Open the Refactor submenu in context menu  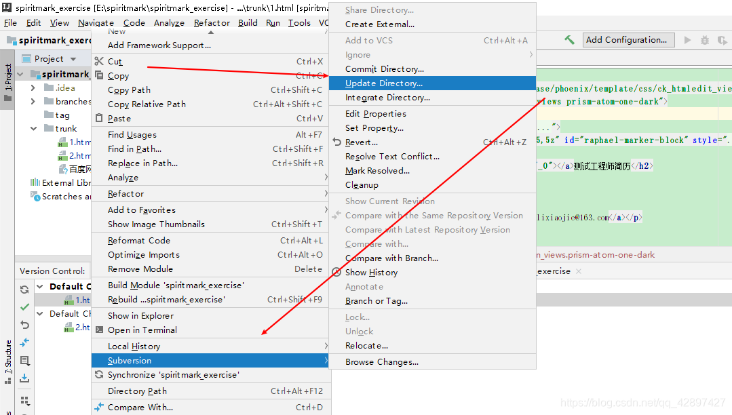211,193
